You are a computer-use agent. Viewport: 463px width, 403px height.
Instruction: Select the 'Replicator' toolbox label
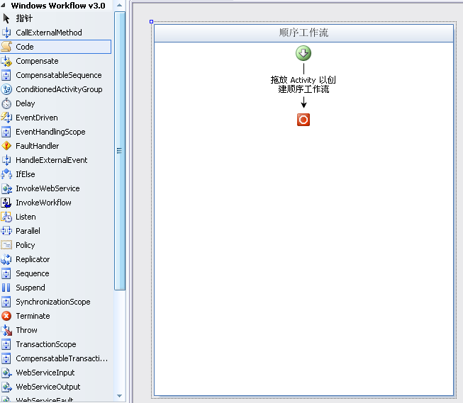pyautogui.click(x=33, y=259)
